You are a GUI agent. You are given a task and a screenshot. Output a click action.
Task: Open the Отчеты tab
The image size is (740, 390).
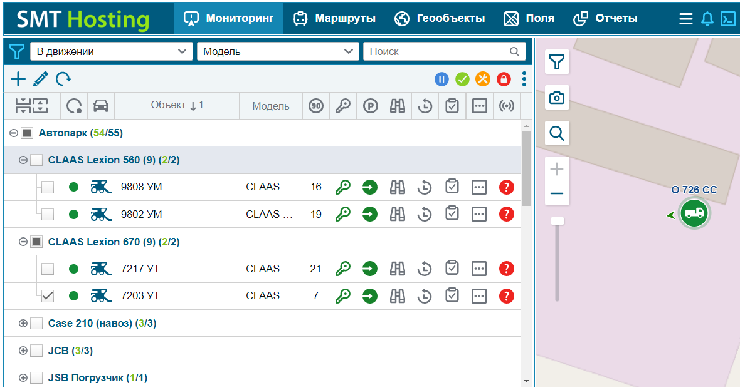click(x=606, y=18)
